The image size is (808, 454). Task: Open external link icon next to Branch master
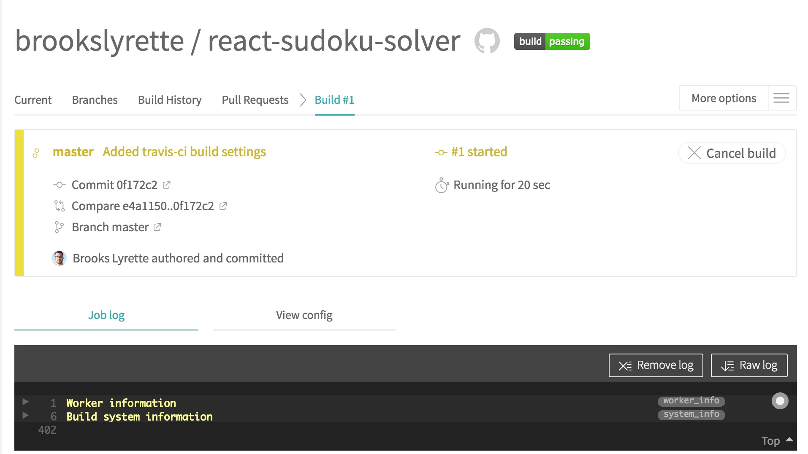pos(157,227)
